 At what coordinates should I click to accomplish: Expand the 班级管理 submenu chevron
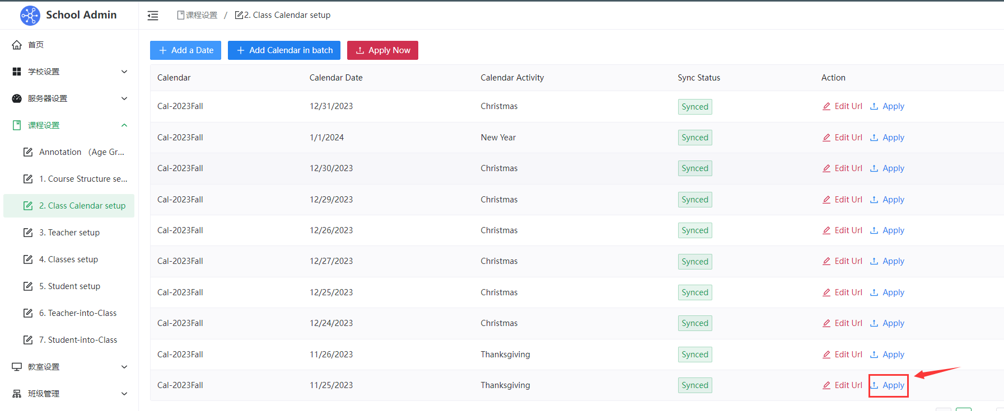tap(124, 394)
